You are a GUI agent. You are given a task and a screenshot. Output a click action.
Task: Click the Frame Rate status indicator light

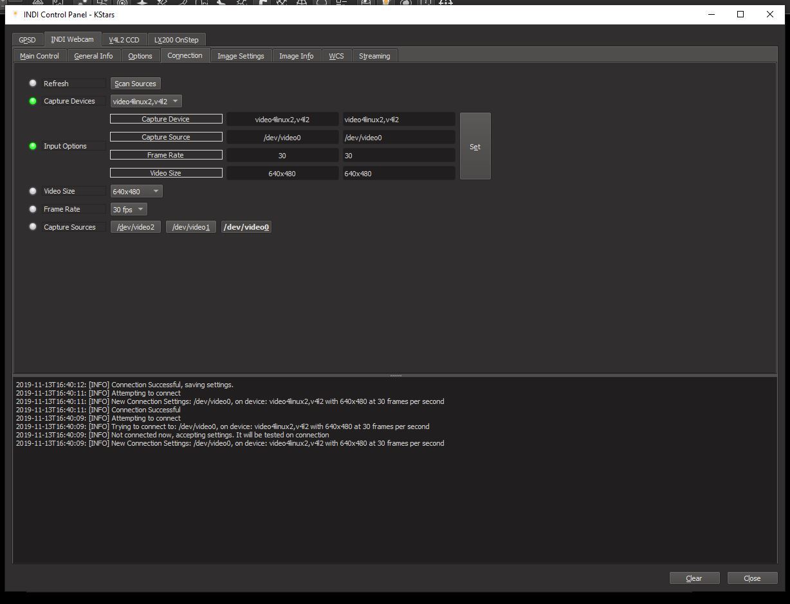coord(33,209)
